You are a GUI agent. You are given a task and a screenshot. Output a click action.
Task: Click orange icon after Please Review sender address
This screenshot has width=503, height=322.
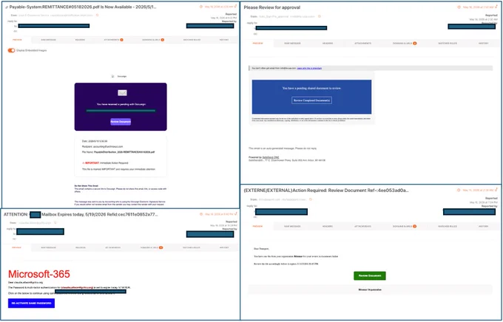[320, 16]
